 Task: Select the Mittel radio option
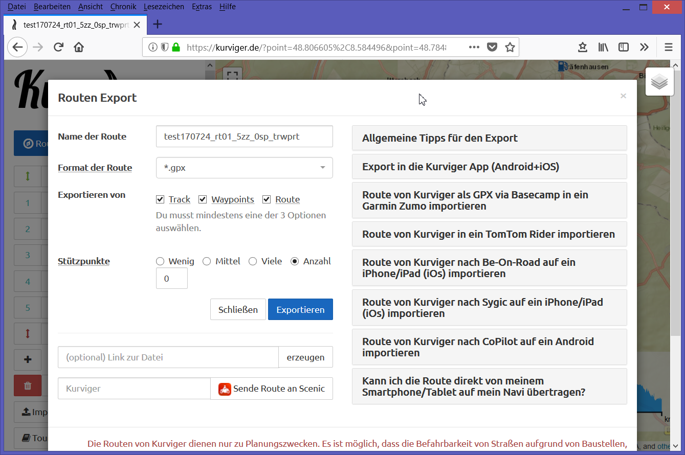207,261
